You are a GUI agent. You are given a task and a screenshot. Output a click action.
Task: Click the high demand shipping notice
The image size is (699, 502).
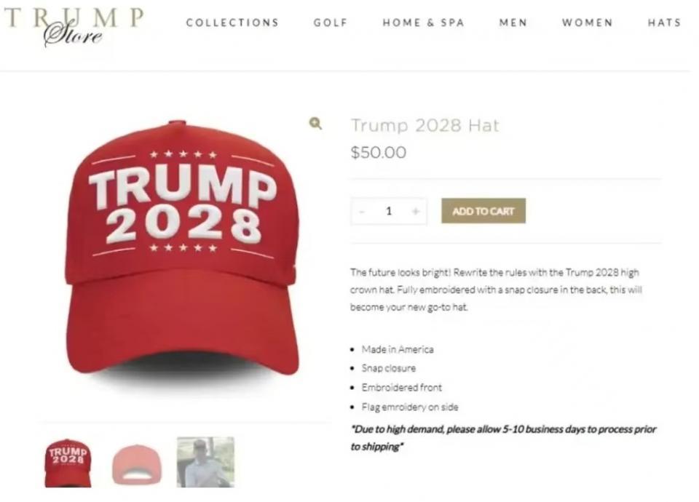[x=503, y=438]
